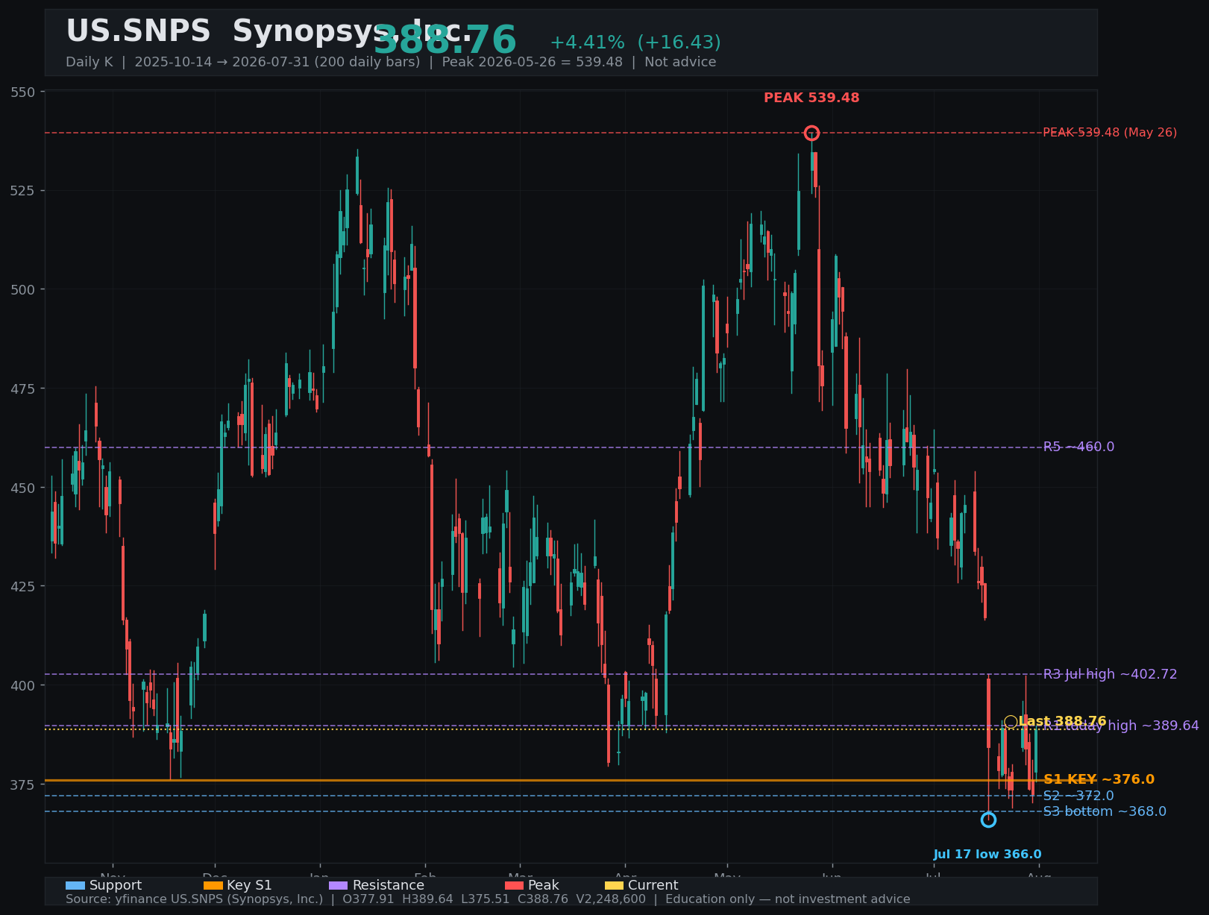Click the bold 'PEAK 539.48' annotation above the marker
Viewport: 1209px width, 915px height.
pyautogui.click(x=811, y=98)
